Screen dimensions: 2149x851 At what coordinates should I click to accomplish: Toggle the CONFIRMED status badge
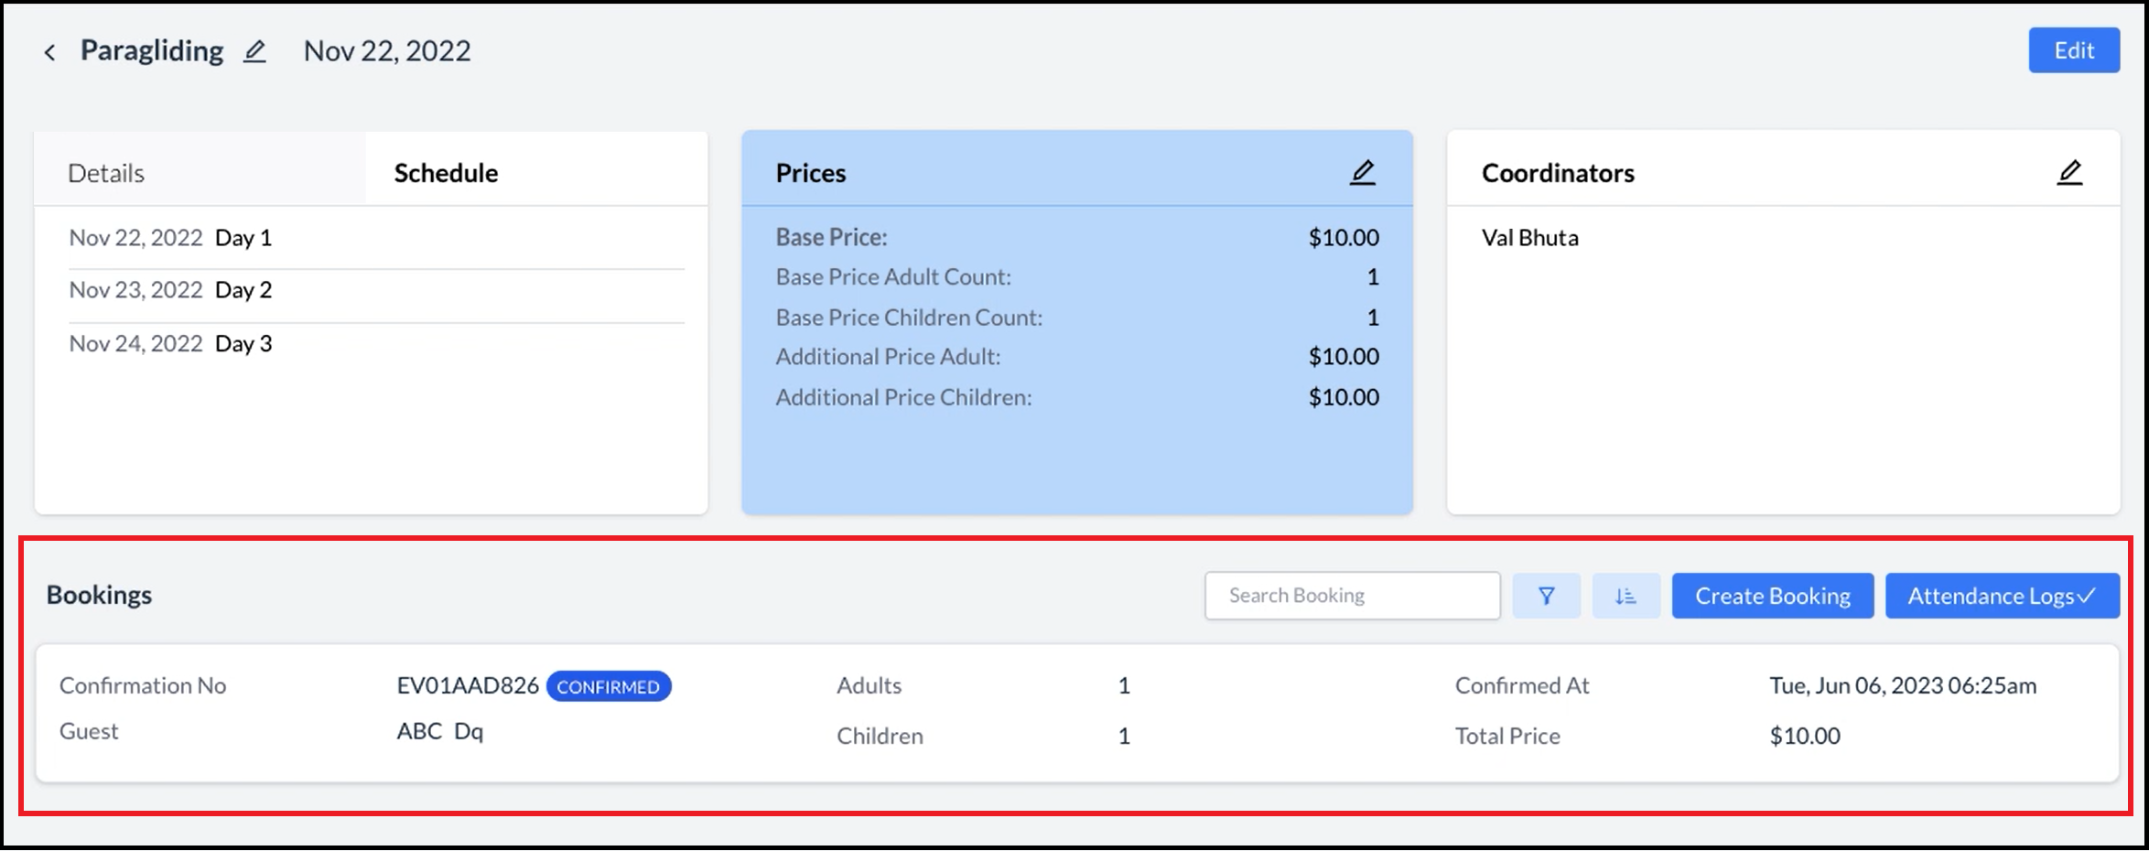pyautogui.click(x=609, y=686)
